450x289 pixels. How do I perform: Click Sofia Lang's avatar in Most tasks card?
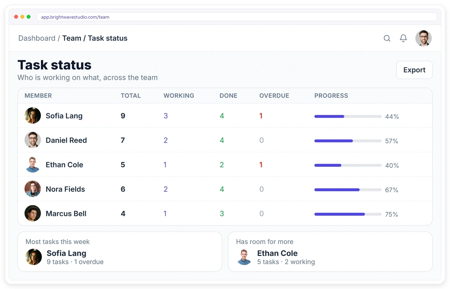point(34,257)
